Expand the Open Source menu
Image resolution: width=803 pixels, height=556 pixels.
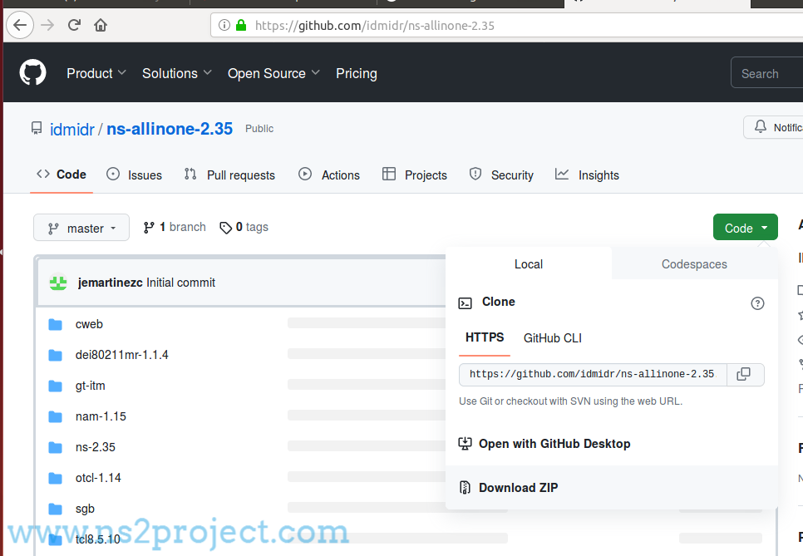click(x=273, y=73)
